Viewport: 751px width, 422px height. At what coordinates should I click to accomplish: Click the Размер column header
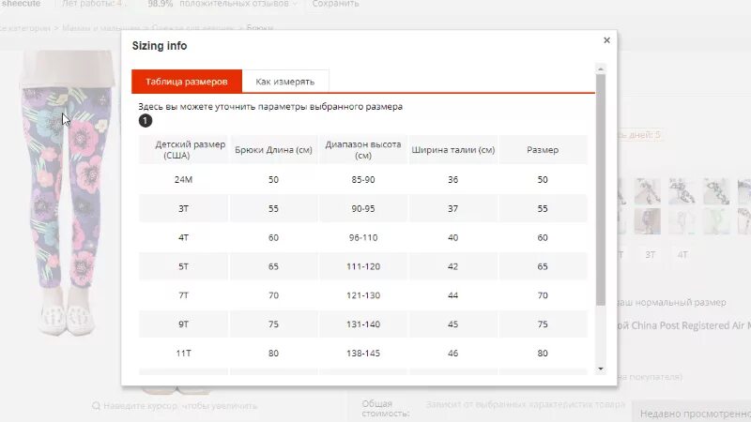point(543,150)
